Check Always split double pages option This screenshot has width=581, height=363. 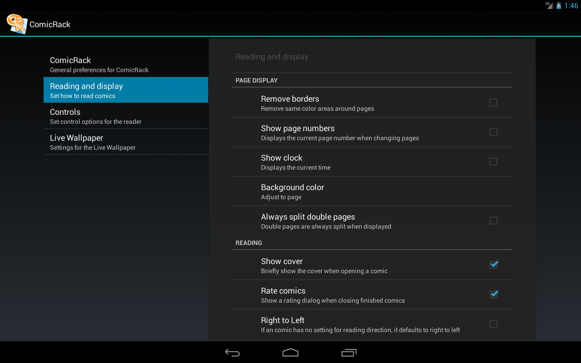pos(493,221)
